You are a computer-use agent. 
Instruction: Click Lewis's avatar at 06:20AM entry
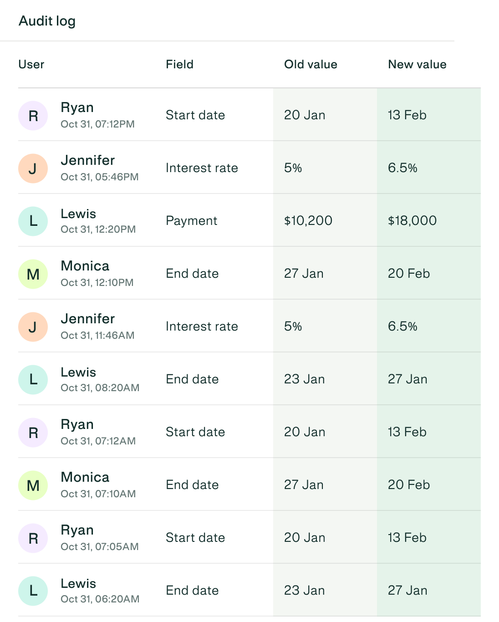pos(33,591)
